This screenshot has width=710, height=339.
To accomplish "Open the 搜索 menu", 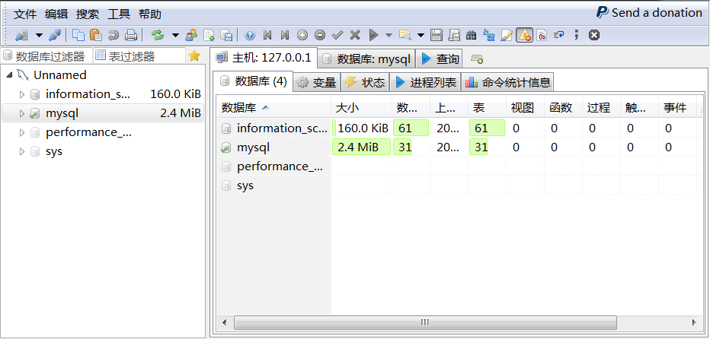I will pyautogui.click(x=88, y=14).
